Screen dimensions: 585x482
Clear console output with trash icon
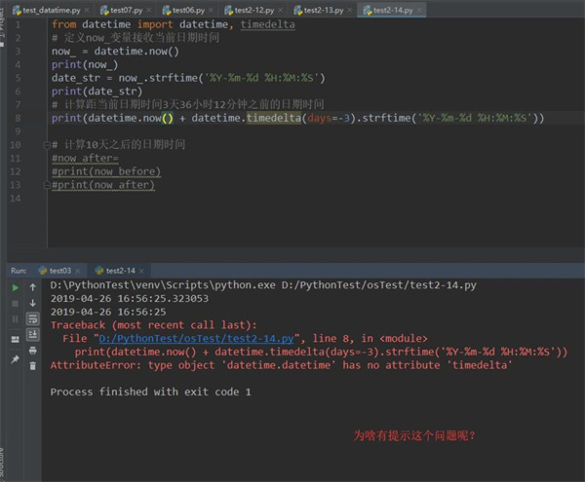pos(33,366)
